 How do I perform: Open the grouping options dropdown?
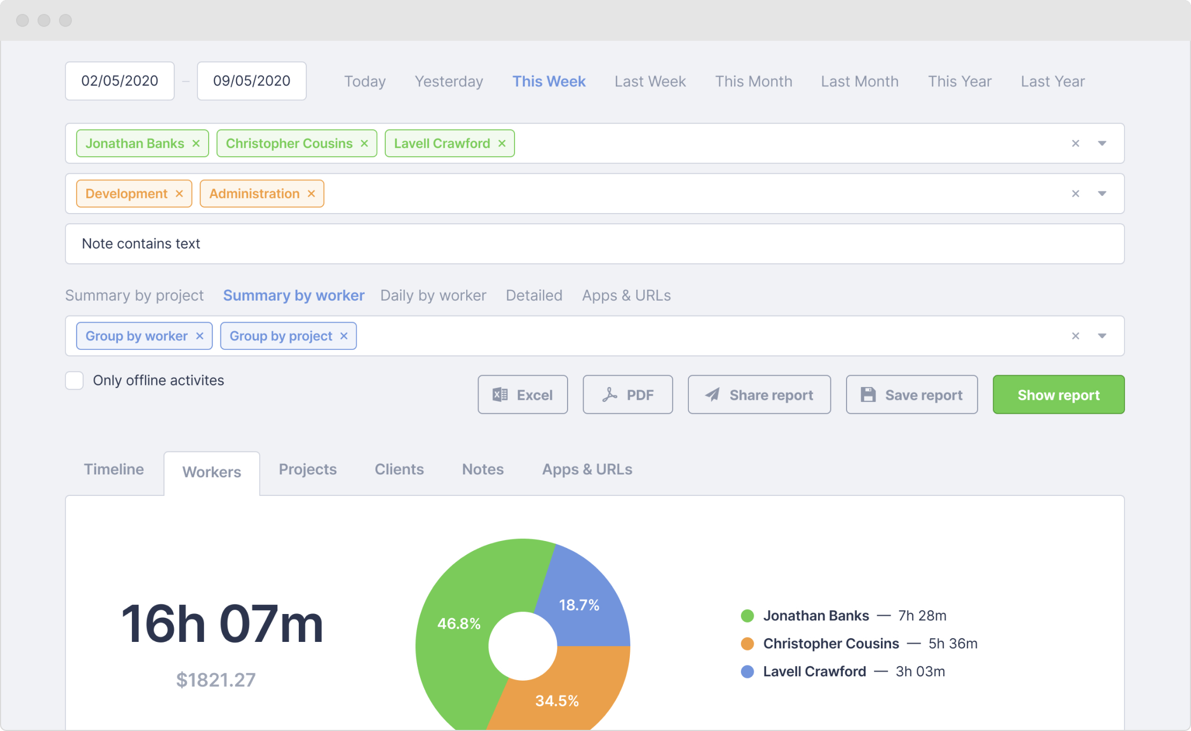(x=1103, y=335)
